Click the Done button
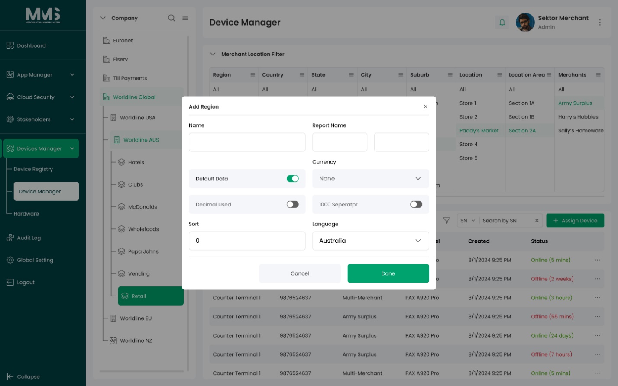The height and width of the screenshot is (386, 618). pyautogui.click(x=388, y=273)
